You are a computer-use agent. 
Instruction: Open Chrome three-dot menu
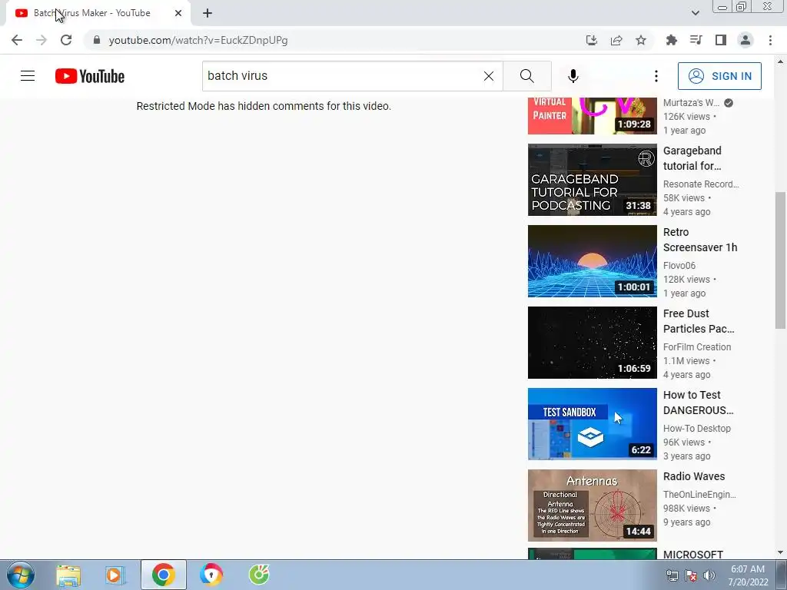[770, 40]
